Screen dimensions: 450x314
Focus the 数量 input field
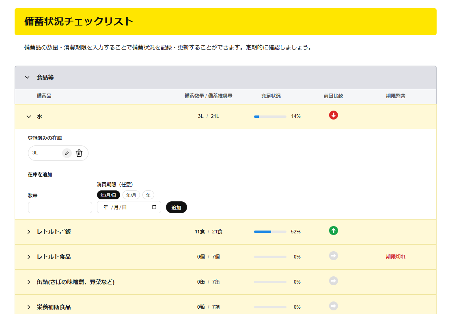point(60,207)
